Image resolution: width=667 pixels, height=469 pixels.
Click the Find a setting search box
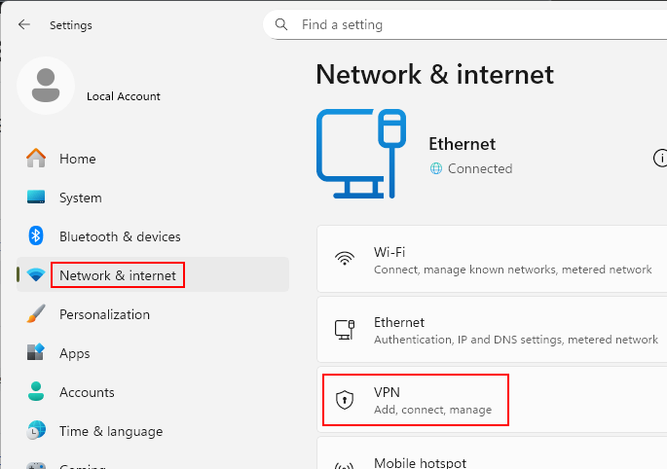(467, 24)
